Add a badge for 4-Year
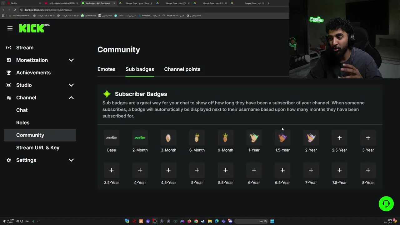The image size is (400, 225). point(140,170)
